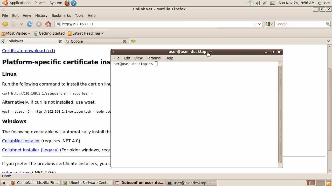
Task: Open Firefox Tools menu
Action: pos(79,16)
